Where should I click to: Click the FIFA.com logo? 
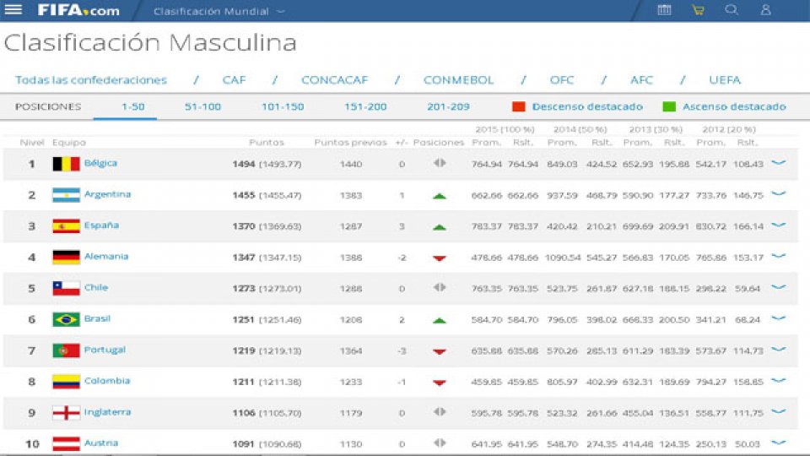[78, 11]
